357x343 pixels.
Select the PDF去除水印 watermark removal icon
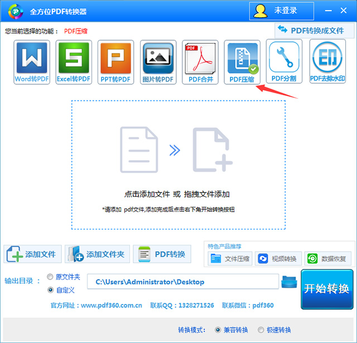(x=327, y=61)
